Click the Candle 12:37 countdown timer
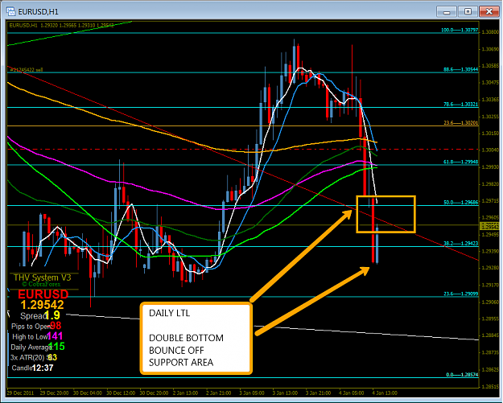503x403 pixels. click(x=32, y=368)
